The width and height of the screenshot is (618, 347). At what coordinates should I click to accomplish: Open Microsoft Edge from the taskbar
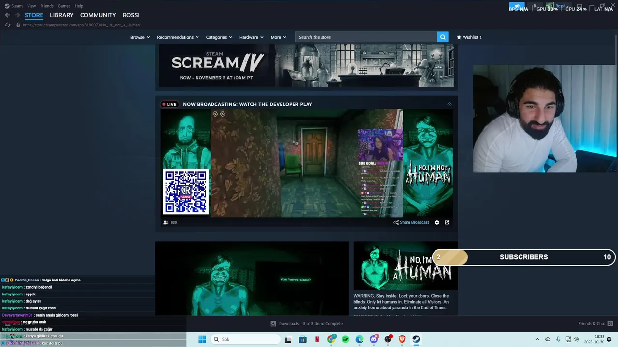tap(359, 339)
